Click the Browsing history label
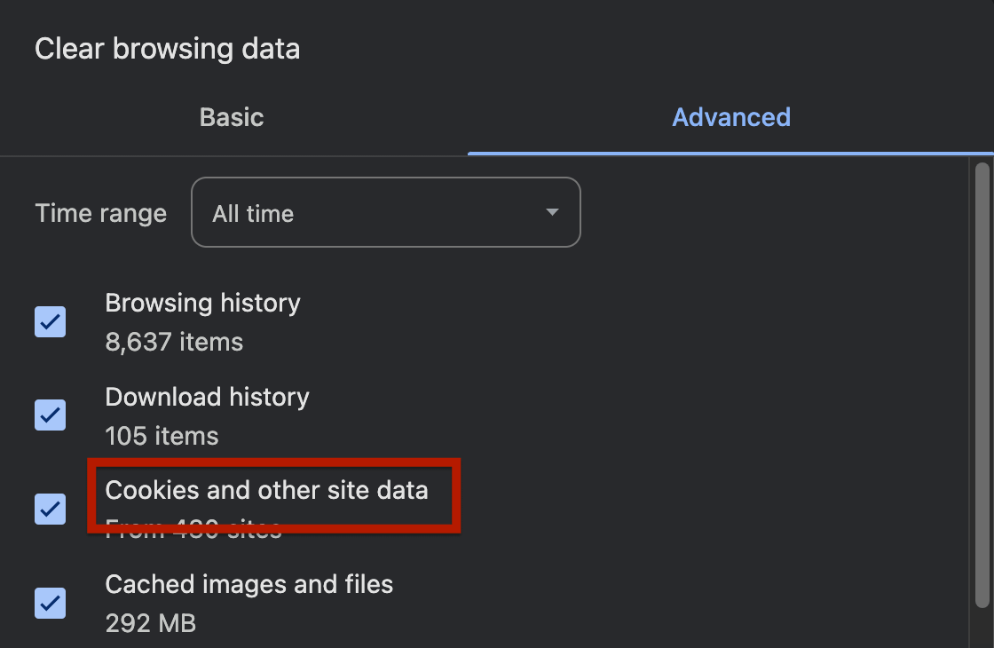 tap(202, 303)
